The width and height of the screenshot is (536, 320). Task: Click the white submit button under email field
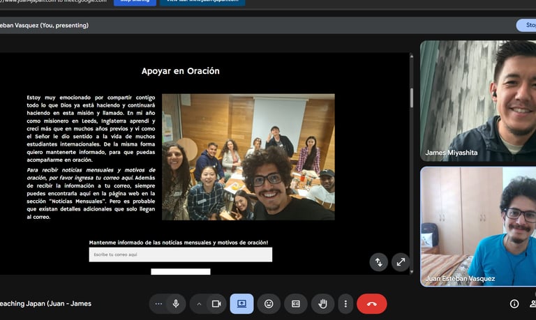click(181, 271)
